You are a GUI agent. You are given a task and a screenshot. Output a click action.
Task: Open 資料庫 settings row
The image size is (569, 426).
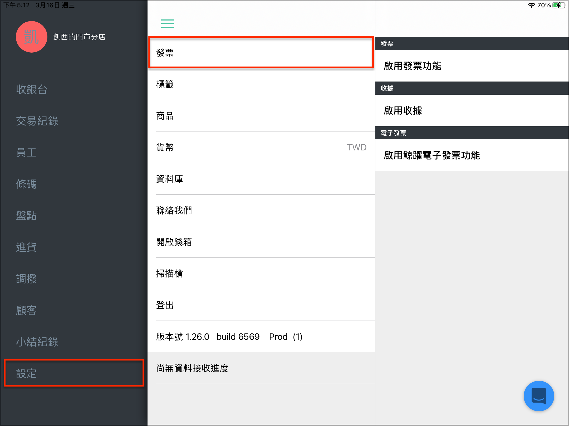click(x=261, y=179)
